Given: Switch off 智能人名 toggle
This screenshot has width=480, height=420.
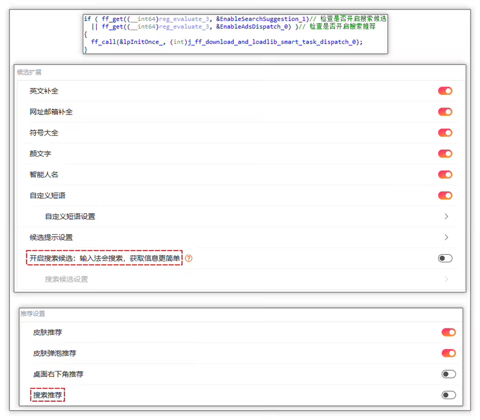Looking at the screenshot, I should [445, 175].
